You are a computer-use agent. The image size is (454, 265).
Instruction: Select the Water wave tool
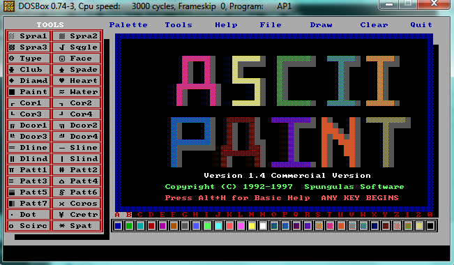click(77, 92)
